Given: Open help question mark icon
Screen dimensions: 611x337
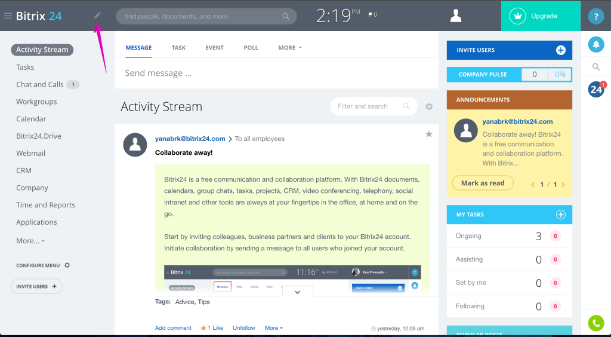Looking at the screenshot, I should [x=595, y=16].
